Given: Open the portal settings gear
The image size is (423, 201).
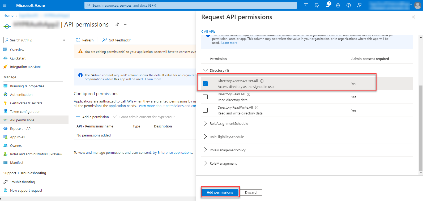Looking at the screenshot, I should tap(338, 5).
